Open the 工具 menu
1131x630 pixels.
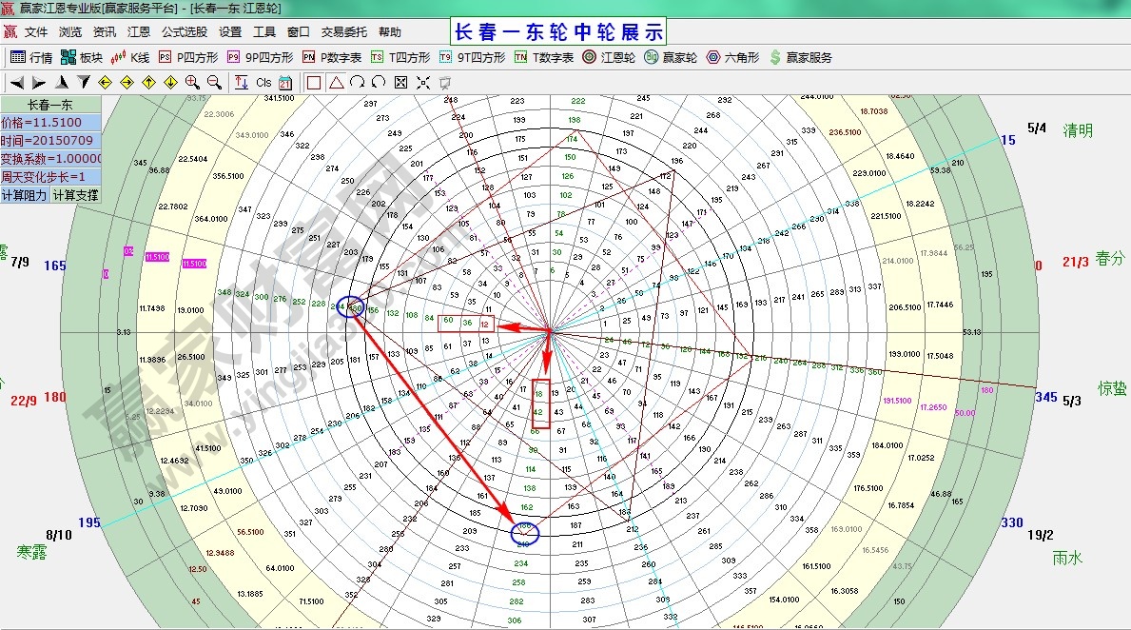(x=265, y=31)
